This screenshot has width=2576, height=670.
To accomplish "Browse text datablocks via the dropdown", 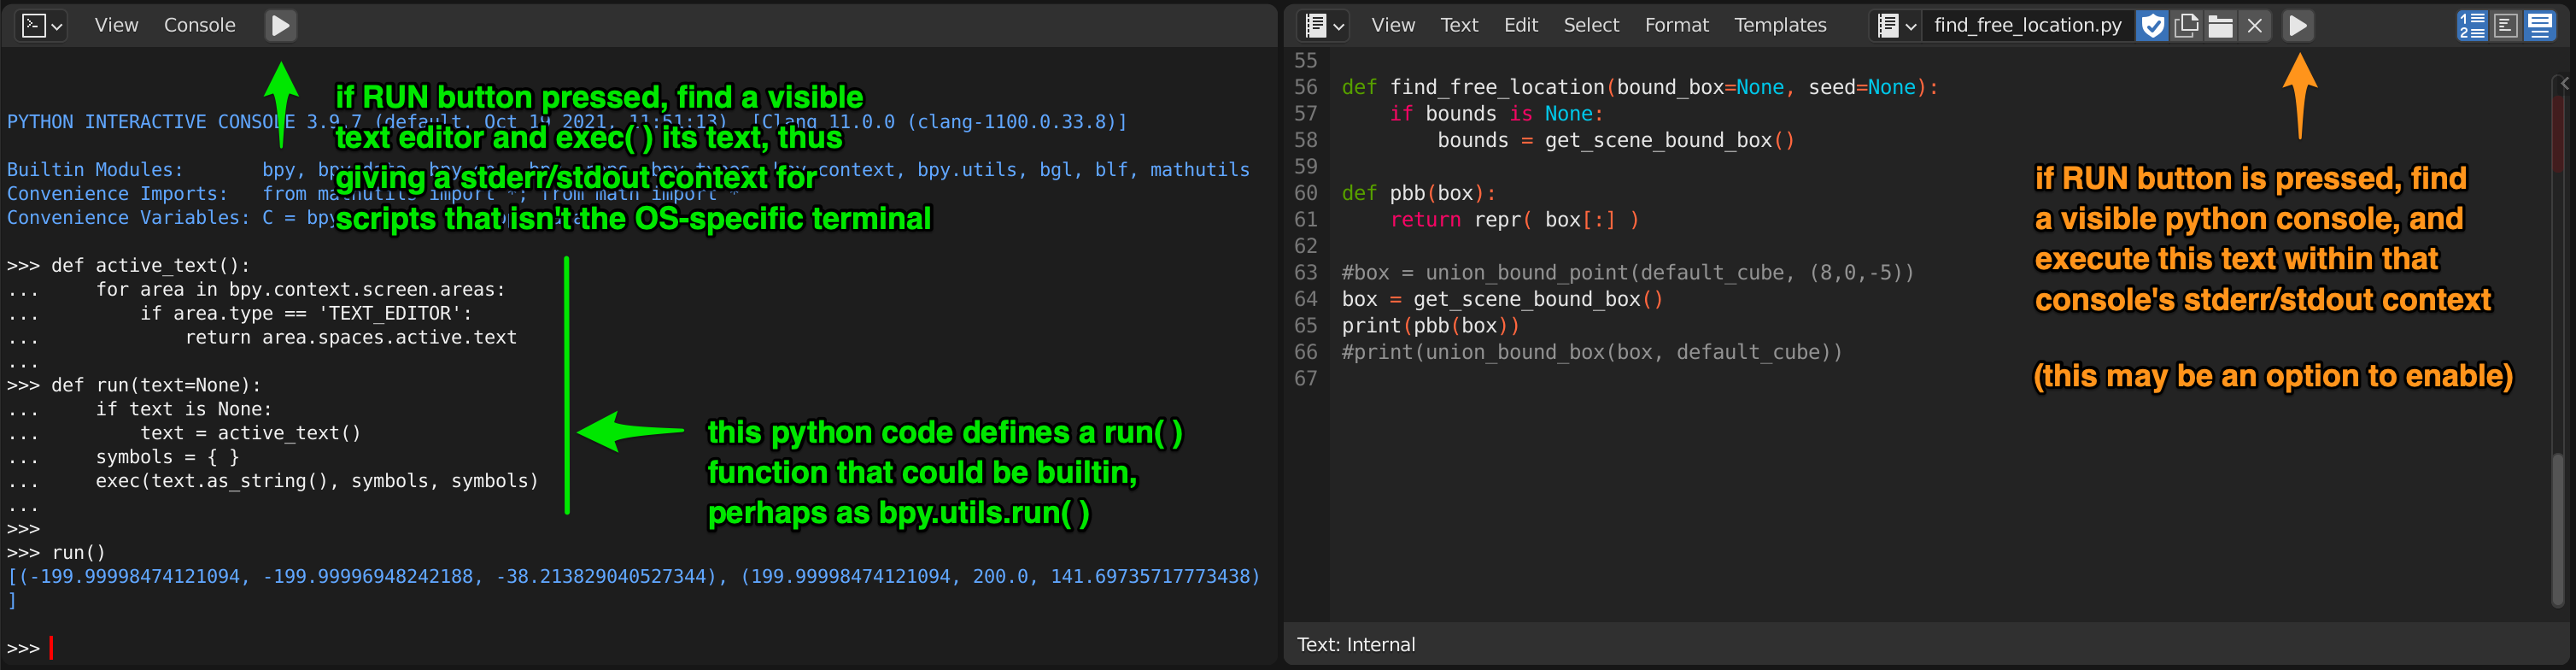I will coord(1896,25).
